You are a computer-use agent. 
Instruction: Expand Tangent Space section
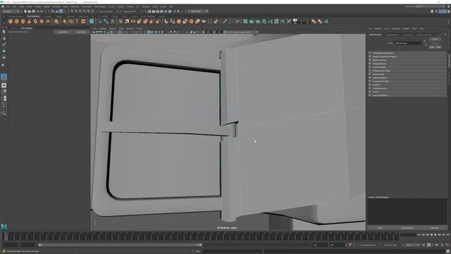(407, 64)
